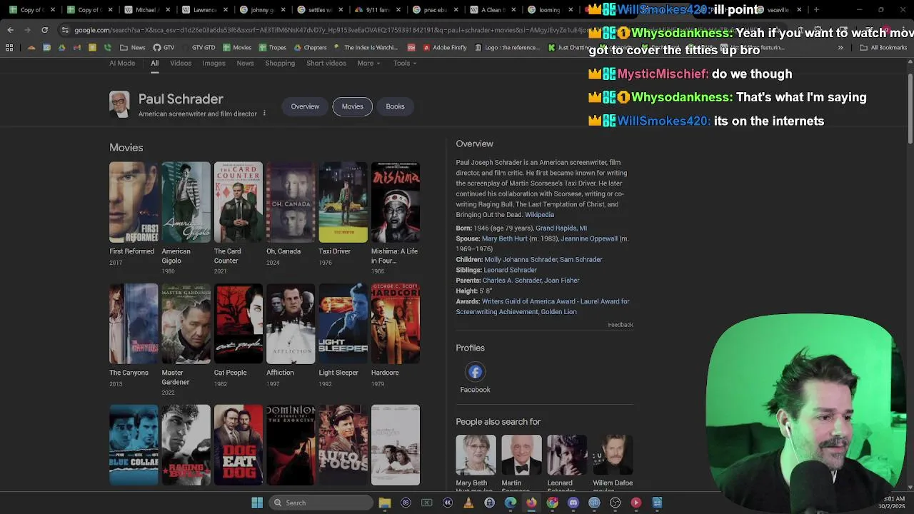Open the Hardcore movie poster

(x=396, y=323)
